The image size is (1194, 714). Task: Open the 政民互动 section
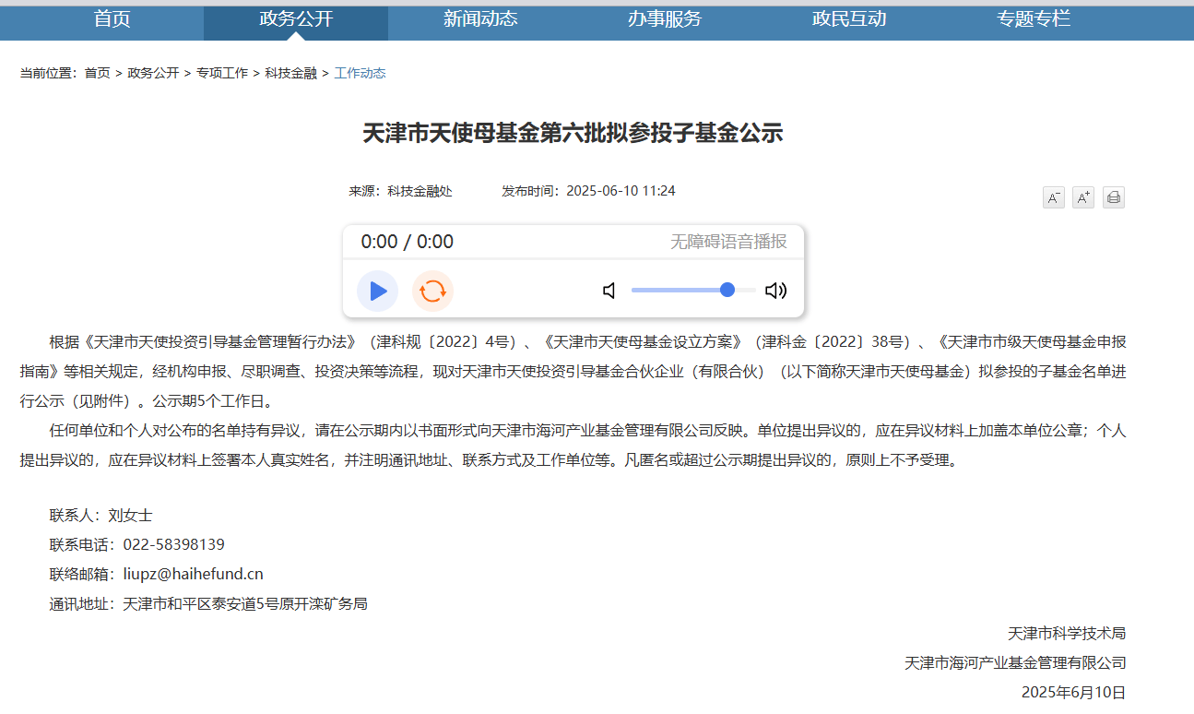[x=849, y=19]
